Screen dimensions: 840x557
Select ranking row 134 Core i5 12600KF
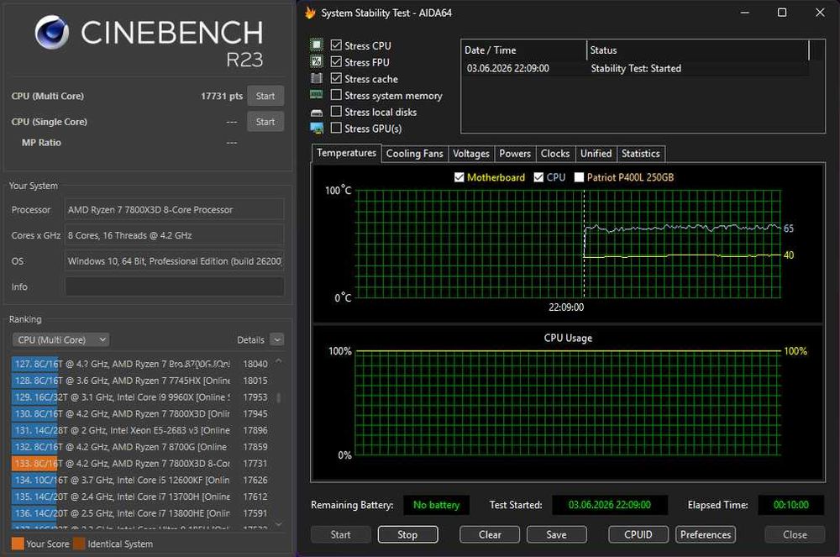pyautogui.click(x=140, y=480)
